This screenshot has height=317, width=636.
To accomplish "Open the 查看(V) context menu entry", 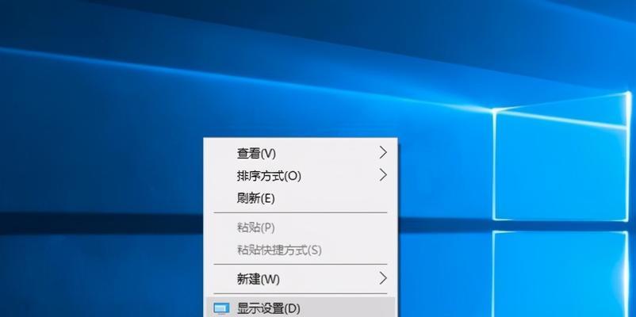I will (x=300, y=153).
